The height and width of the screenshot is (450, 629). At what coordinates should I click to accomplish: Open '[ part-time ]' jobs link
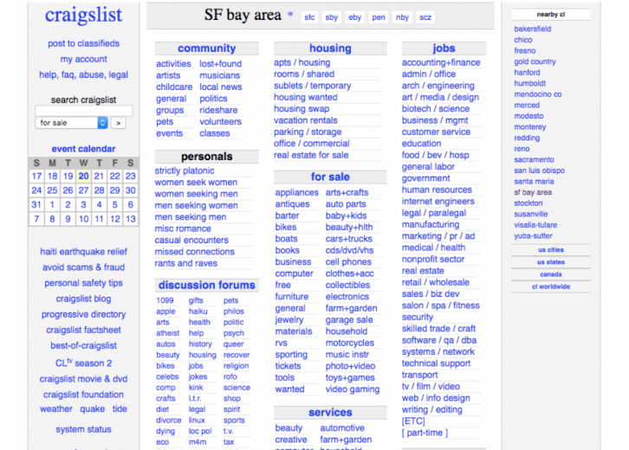(425, 433)
